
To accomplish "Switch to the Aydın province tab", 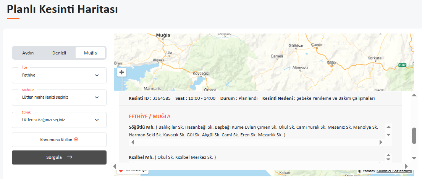I will pos(28,53).
